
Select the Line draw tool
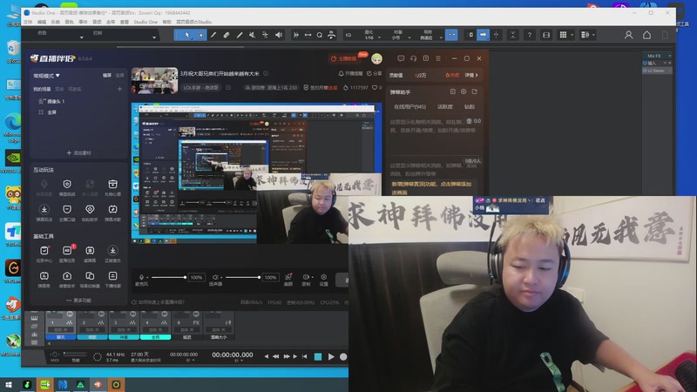pos(239,35)
